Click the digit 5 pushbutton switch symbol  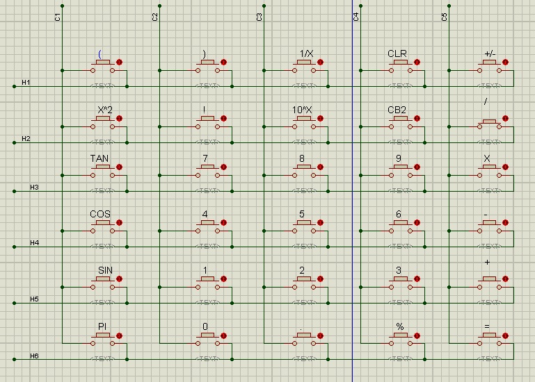[x=304, y=227]
